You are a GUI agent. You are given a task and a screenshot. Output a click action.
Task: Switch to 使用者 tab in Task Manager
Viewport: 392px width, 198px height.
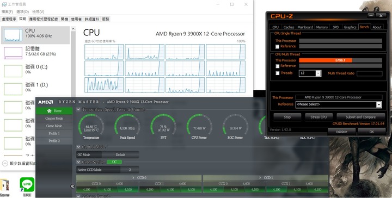(x=76, y=19)
